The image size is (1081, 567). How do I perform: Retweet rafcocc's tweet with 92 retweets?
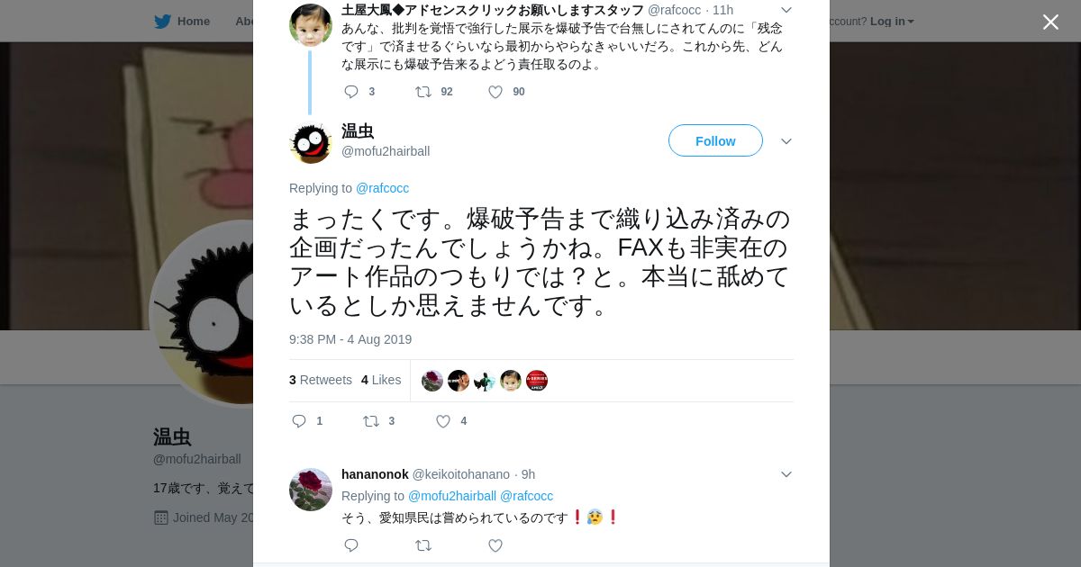click(x=423, y=92)
